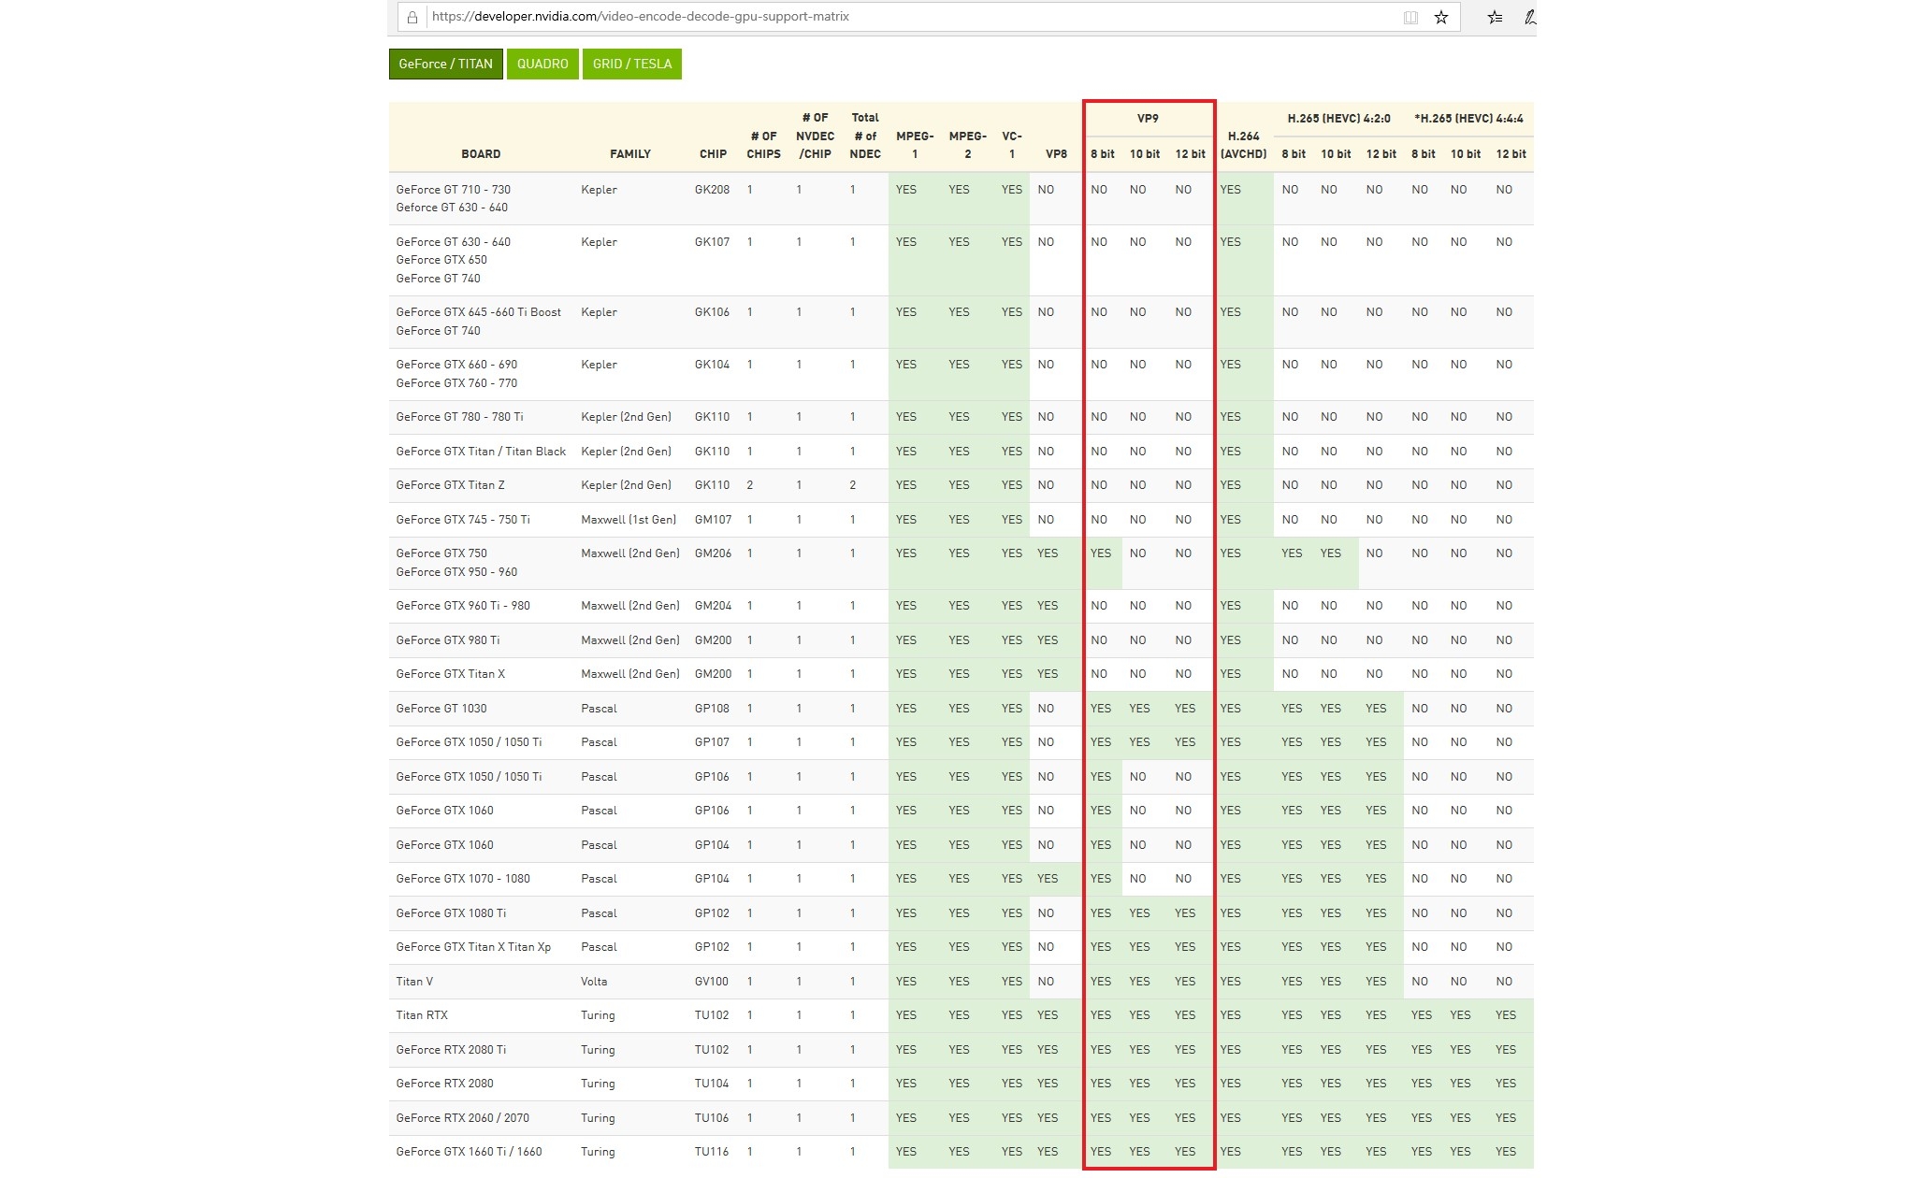The height and width of the screenshot is (1178, 1923).
Task: Select GeForce GTX 960 Ti - 980 board
Action: [463, 606]
